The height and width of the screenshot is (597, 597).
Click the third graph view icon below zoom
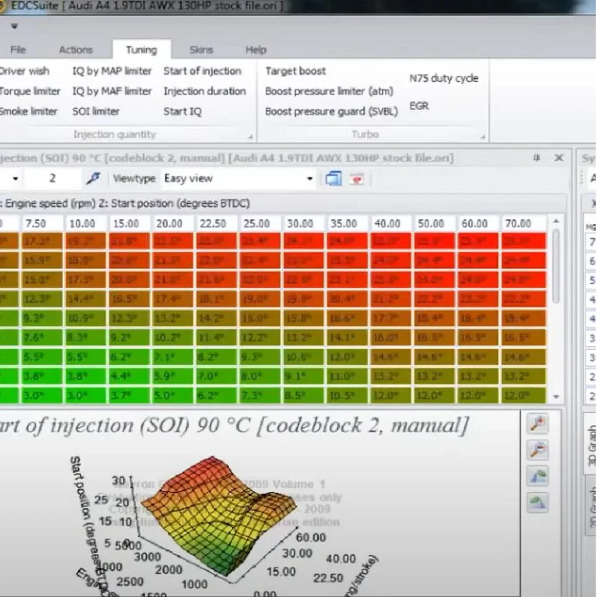(537, 476)
